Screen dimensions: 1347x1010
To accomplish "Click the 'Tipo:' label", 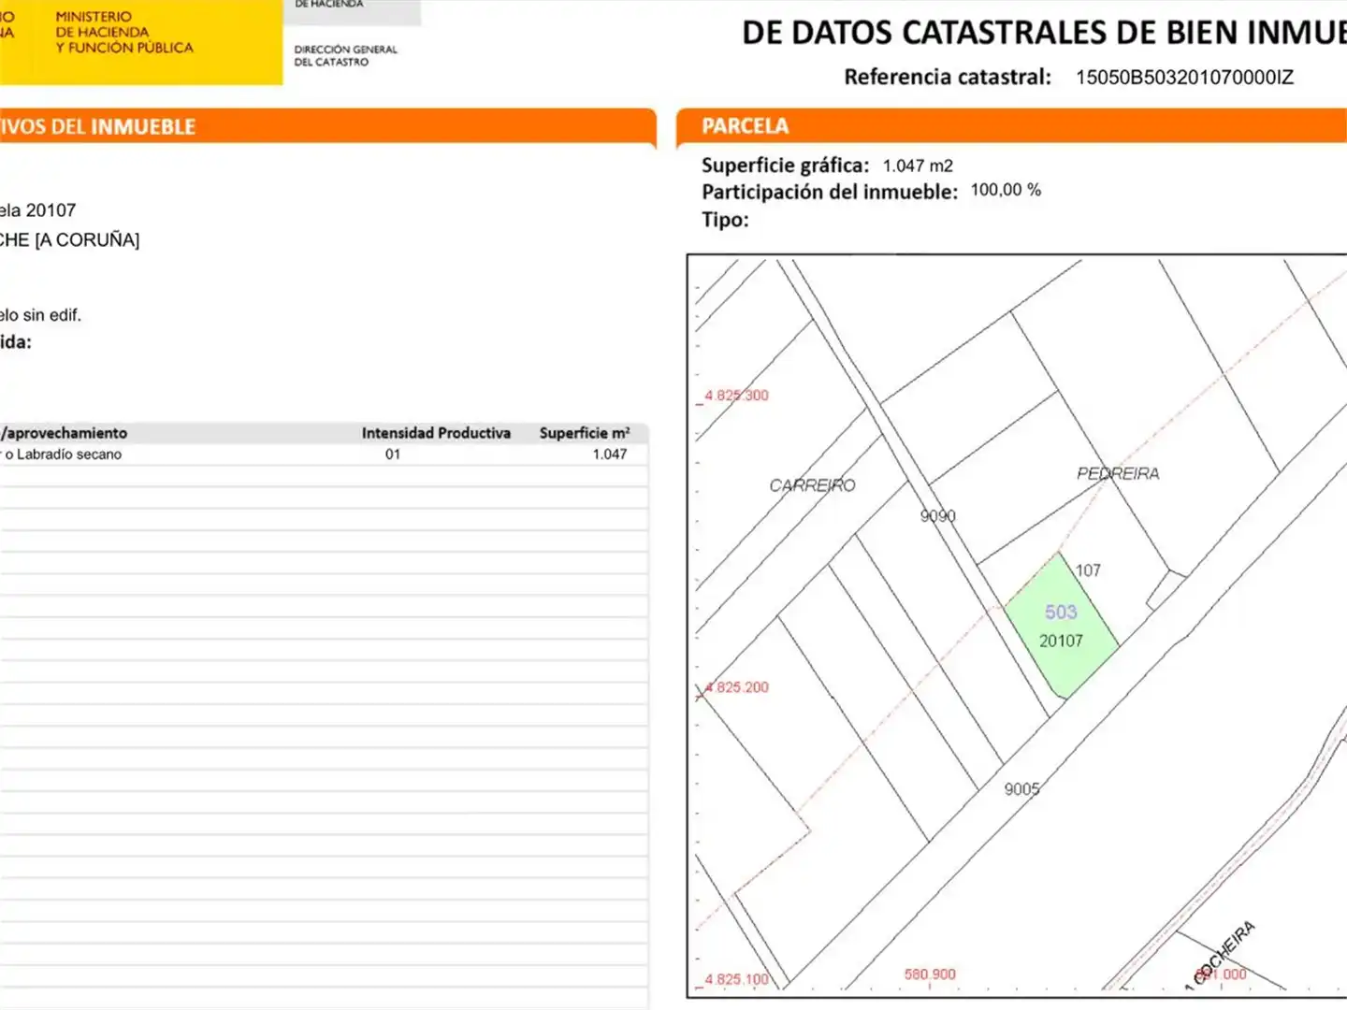I will click(725, 220).
